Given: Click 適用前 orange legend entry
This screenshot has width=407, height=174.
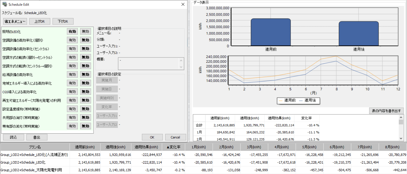Looking at the screenshot, I should [x=287, y=101].
